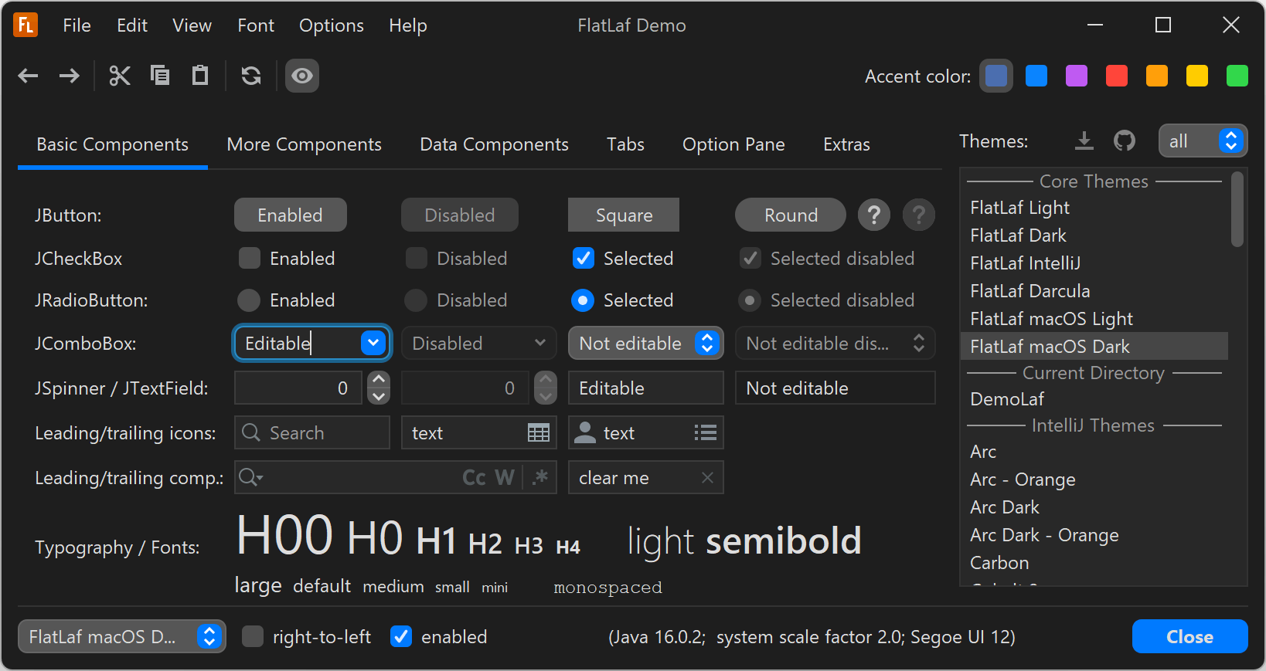Select the Enabled JRadioButton
This screenshot has width=1266, height=671.
[x=249, y=300]
